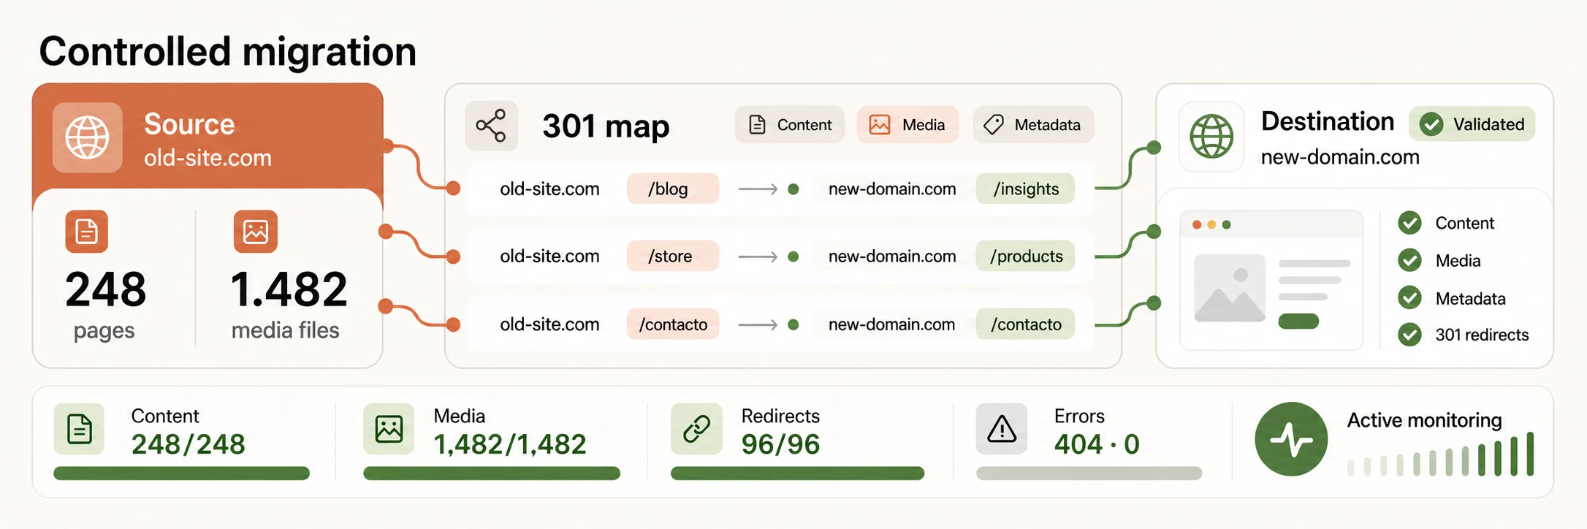Image resolution: width=1587 pixels, height=529 pixels.
Task: Toggle the Media check in Destination checklist
Action: [x=1409, y=260]
